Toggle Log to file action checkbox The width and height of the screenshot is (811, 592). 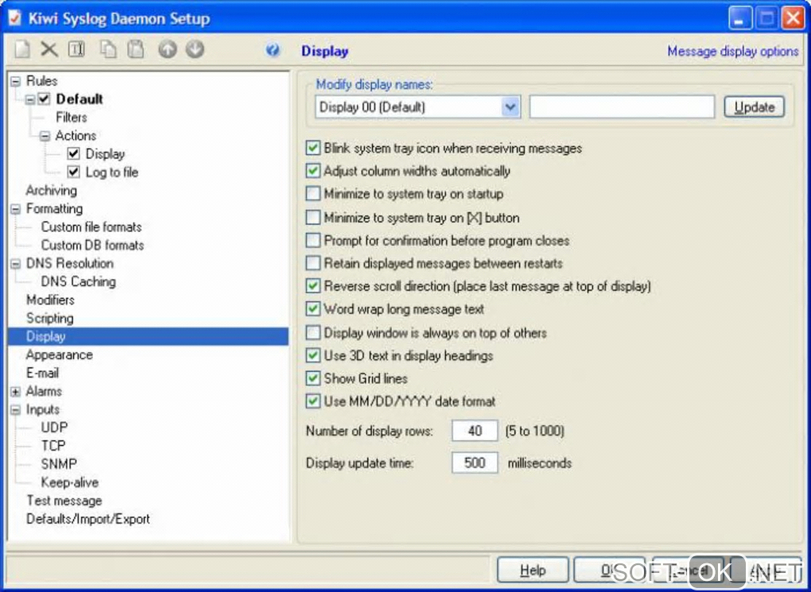pyautogui.click(x=73, y=172)
